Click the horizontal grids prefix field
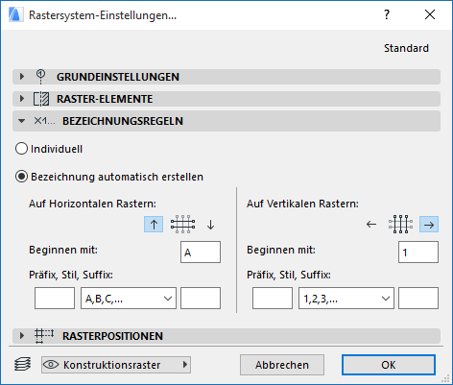This screenshot has height=385, width=453. [55, 298]
